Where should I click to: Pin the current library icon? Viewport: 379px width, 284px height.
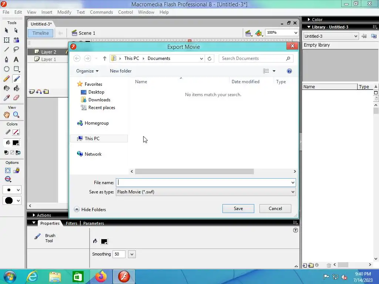pos(364,36)
